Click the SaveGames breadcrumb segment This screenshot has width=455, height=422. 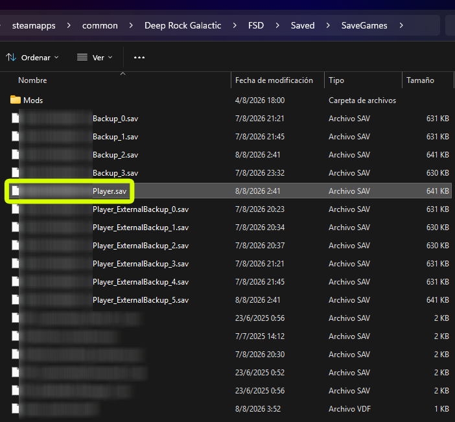tap(364, 25)
